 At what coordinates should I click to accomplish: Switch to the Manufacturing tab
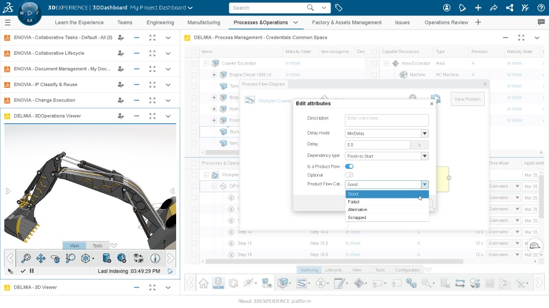click(x=204, y=22)
